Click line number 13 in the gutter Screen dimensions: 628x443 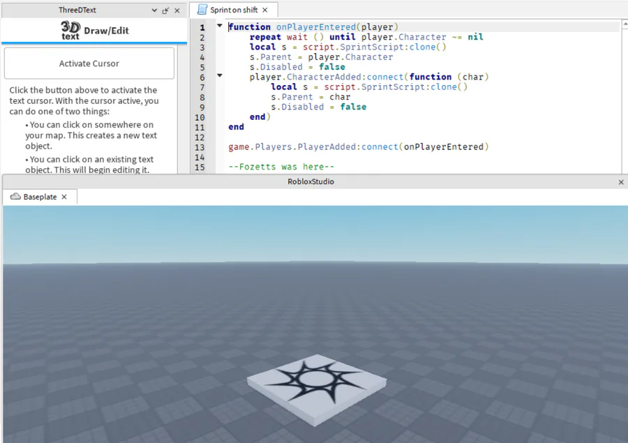click(200, 147)
